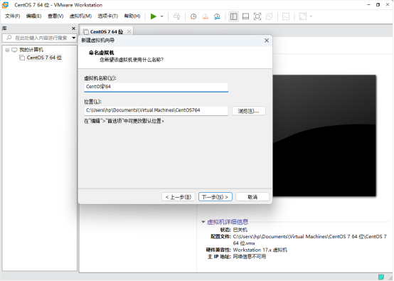Open the 虚拟机(M) menu

pyautogui.click(x=80, y=16)
